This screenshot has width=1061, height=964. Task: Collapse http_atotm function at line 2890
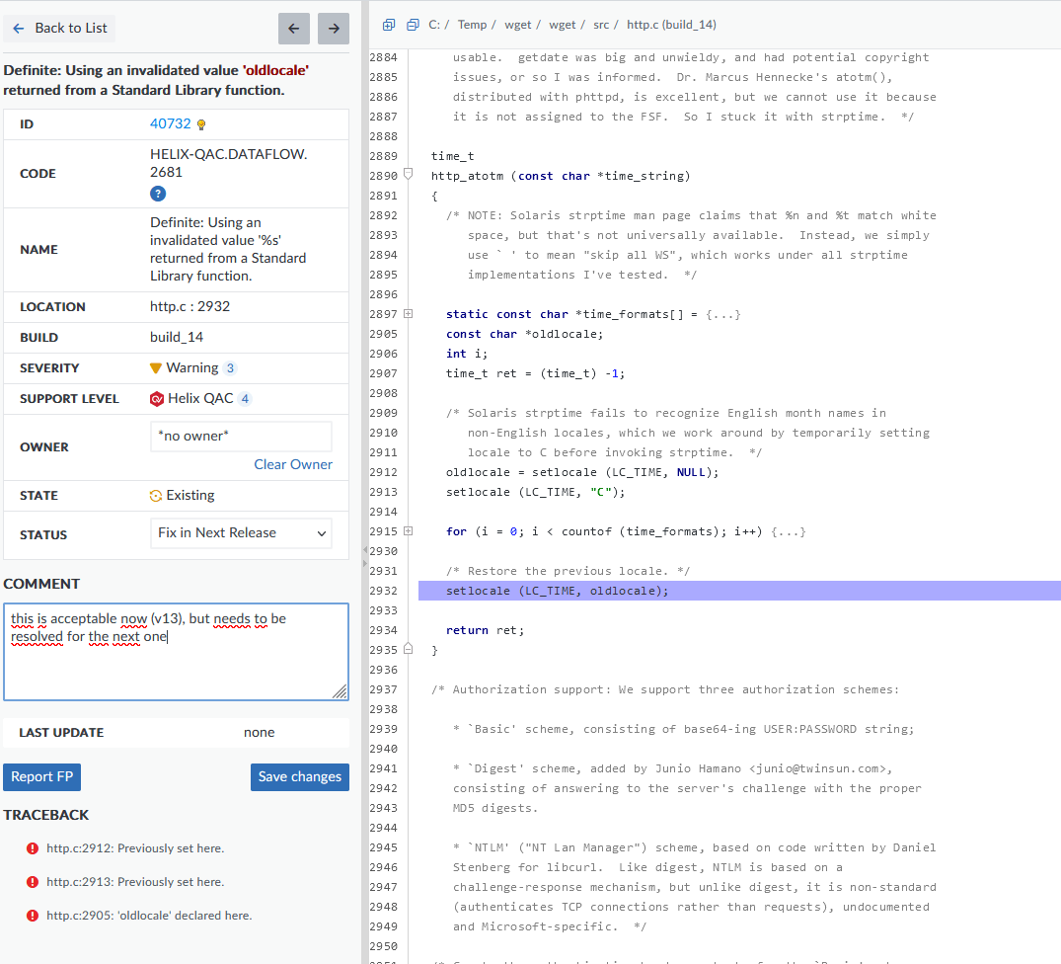point(408,174)
